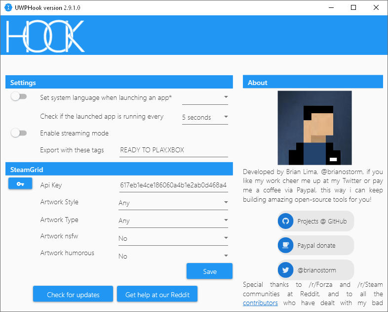Open Projects @ GitHub button
The height and width of the screenshot is (312, 388).
(x=316, y=221)
